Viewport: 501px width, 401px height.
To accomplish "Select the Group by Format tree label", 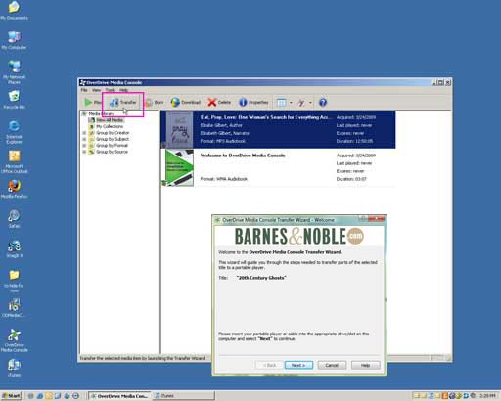I will [x=112, y=145].
